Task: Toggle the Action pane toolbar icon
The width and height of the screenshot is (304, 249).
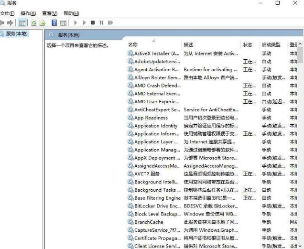Action: pos(63,23)
